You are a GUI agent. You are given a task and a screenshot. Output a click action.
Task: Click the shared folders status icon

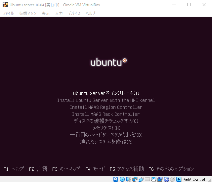148,179
